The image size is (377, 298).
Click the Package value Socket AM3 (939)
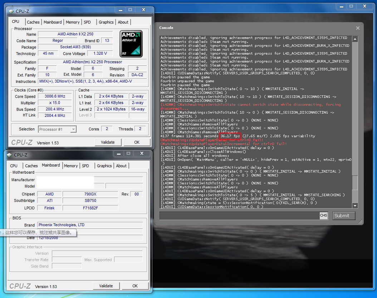pos(75,47)
